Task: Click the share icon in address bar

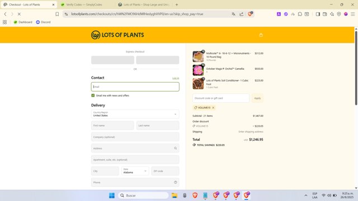Action: pyautogui.click(x=241, y=14)
